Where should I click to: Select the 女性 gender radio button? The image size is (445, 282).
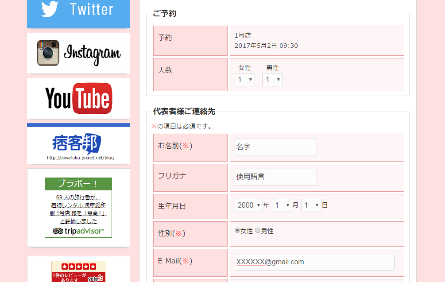237,230
